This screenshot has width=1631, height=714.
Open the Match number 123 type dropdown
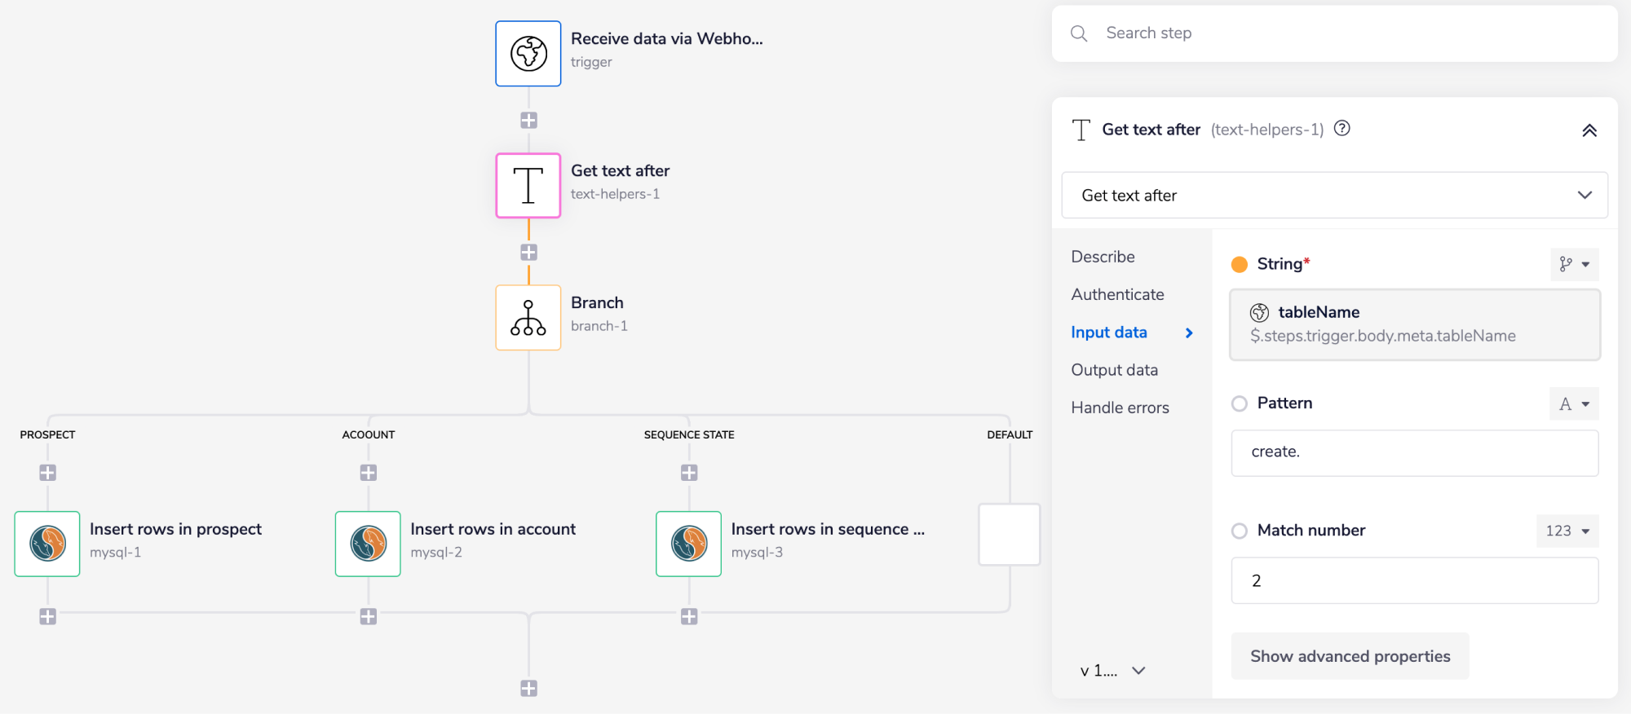(x=1567, y=531)
